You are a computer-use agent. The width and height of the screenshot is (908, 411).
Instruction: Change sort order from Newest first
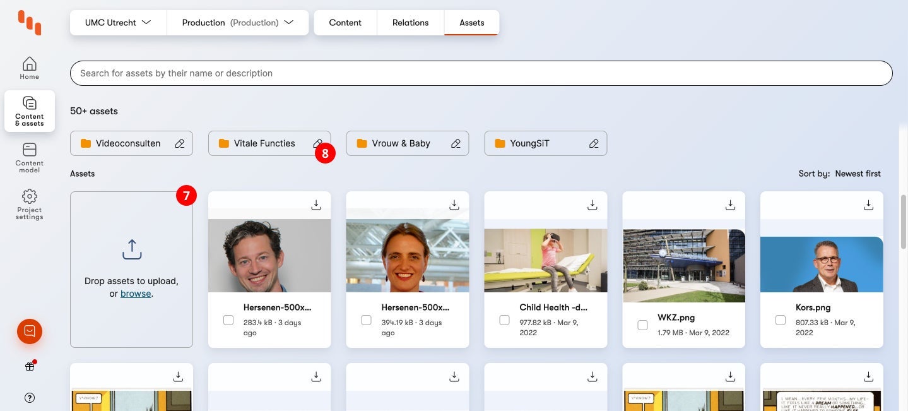858,174
